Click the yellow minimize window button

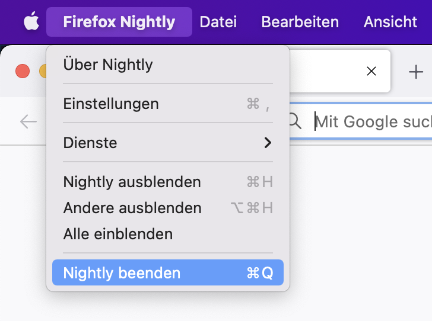[x=43, y=72]
